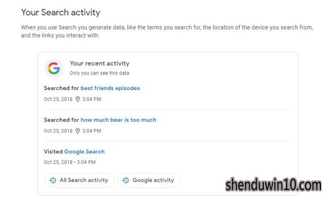The width and height of the screenshot is (324, 198).
Task: Click location pin beside best friends episodes timestamp
Action: coord(77,99)
